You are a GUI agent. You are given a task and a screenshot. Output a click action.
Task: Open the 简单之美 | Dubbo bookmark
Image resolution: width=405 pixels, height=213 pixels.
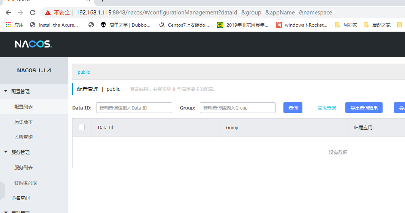click(125, 25)
